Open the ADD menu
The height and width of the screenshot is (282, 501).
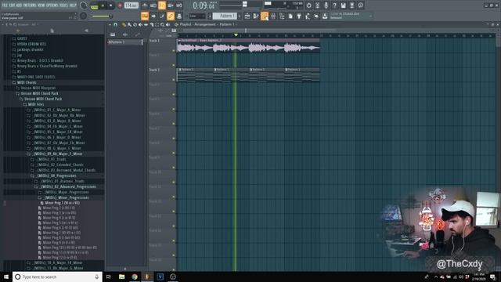(19, 5)
